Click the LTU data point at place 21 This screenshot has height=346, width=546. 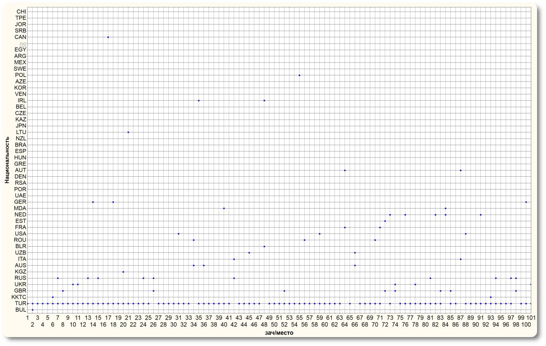[128, 132]
